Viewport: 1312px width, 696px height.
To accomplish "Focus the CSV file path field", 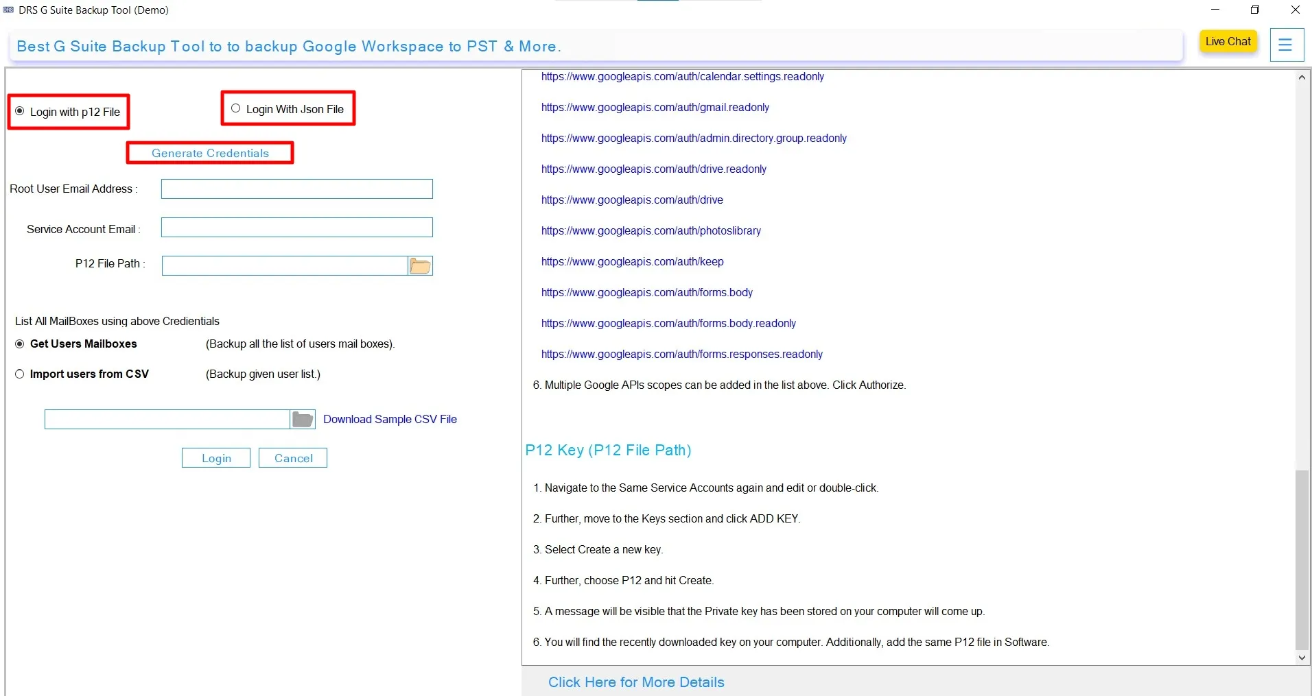I will 167,420.
